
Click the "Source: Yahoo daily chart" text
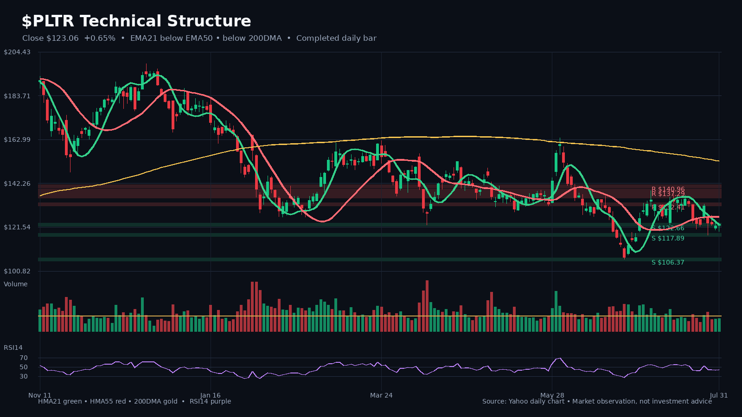pos(523,401)
